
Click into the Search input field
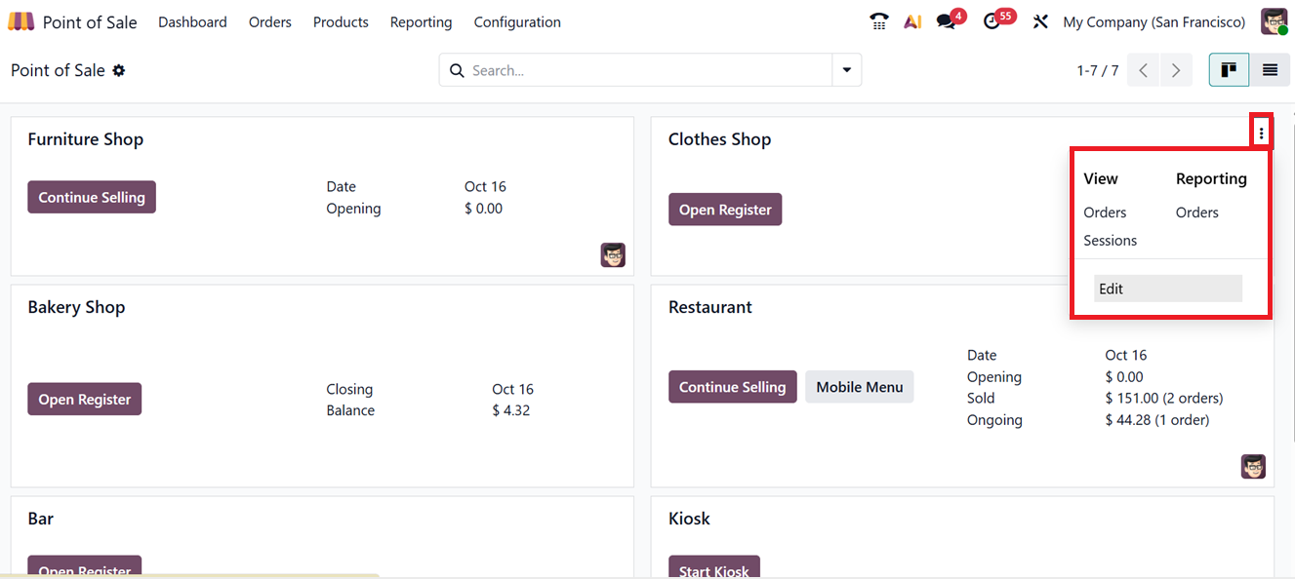point(644,70)
